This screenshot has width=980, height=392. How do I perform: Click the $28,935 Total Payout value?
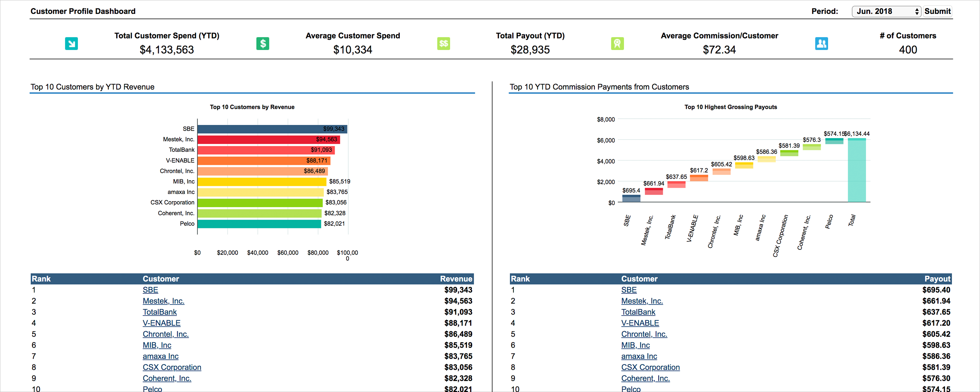530,49
